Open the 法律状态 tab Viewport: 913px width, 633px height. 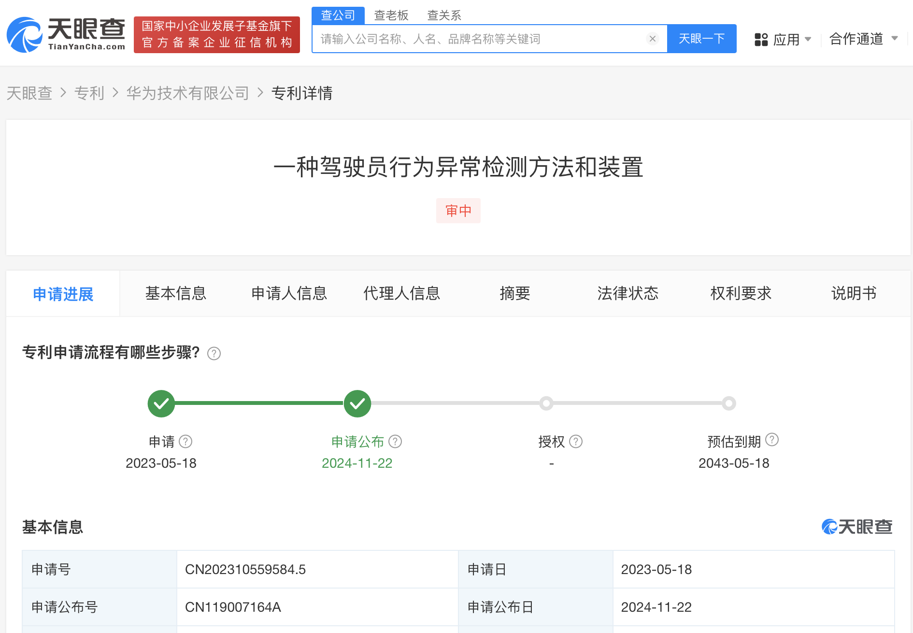[x=628, y=293]
